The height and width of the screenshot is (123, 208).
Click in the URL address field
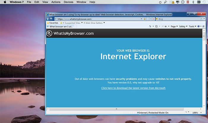(x=98, y=19)
